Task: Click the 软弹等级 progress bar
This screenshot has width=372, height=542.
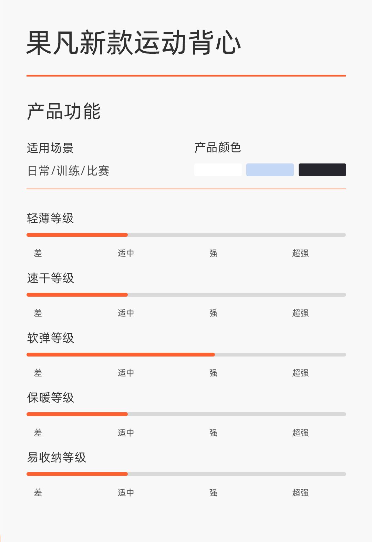Action: pos(186,354)
